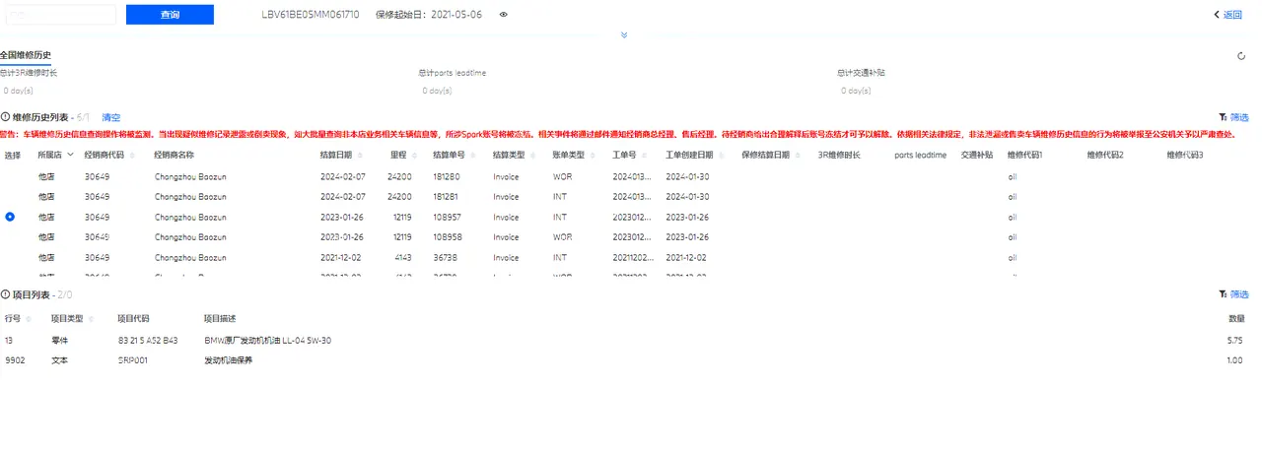The image size is (1262, 452).
Task: Click 清空 to clear the repair history selection
Action: click(x=110, y=117)
